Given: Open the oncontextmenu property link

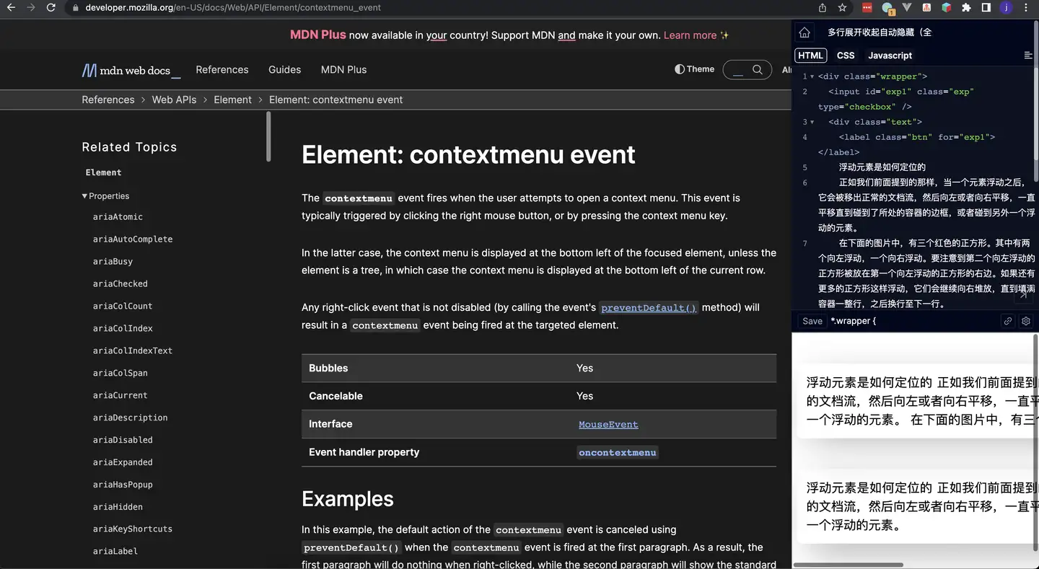Looking at the screenshot, I should 617,453.
